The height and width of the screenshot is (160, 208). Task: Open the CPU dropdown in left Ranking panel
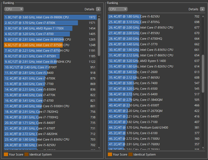pos(14,9)
